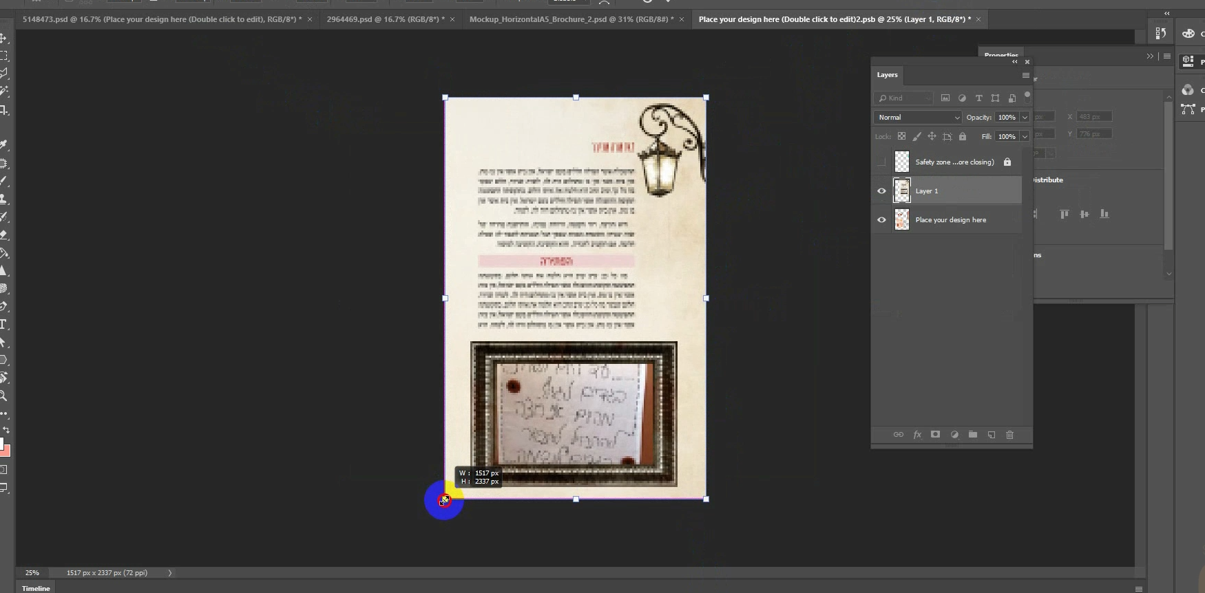Create a new group folder in Layers panel
Screen dimensions: 1205x593
click(x=973, y=435)
